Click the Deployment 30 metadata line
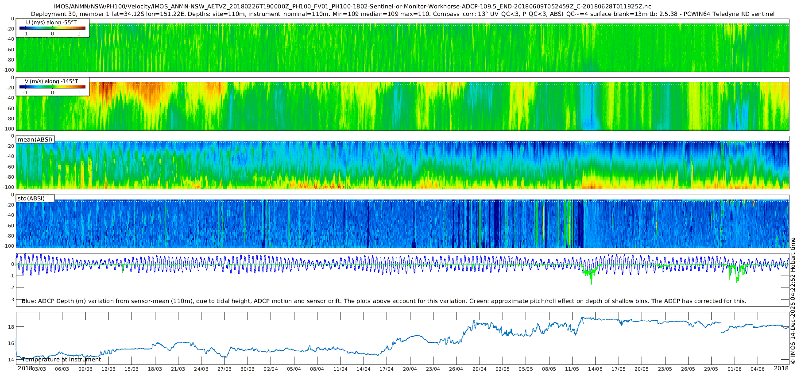797x376 pixels. tap(402, 14)
